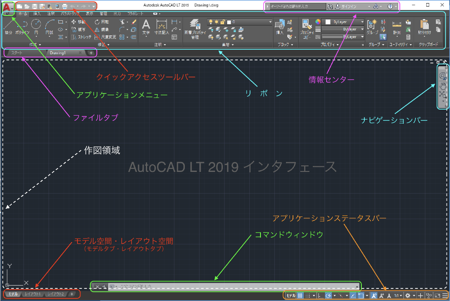The height and width of the screenshot is (301, 450).
Task: Expand the Properties (プロパティ) panel
Action: pyautogui.click(x=329, y=45)
